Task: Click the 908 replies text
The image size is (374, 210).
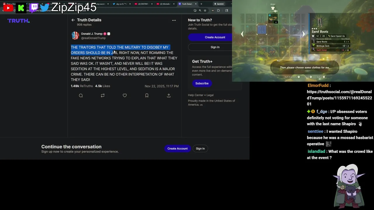Action: (84, 25)
